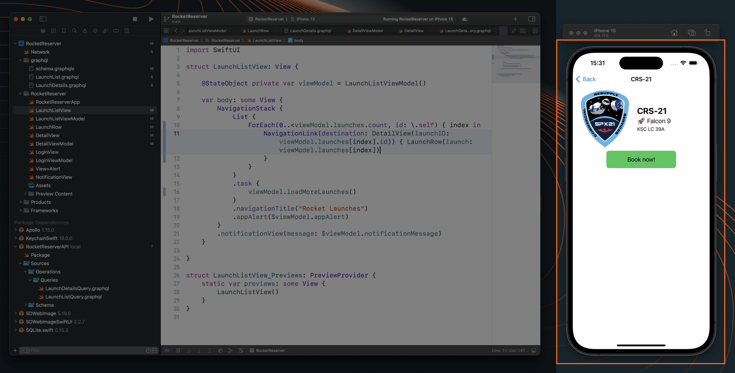
Task: Take a screenshot of the iPhone simulator
Action: (692, 32)
